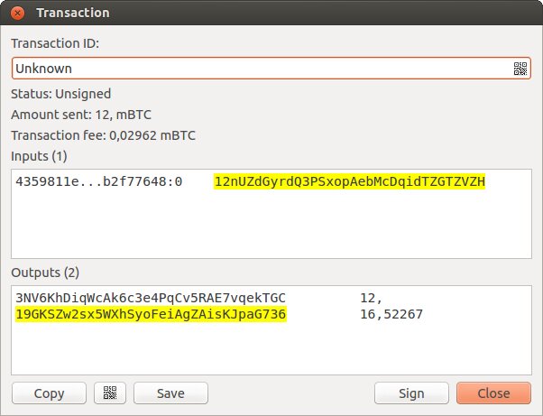
Task: Select input address 12nUZdGyrdQ3PSxopAebMcDqidTZGTZVZH
Action: click(349, 181)
